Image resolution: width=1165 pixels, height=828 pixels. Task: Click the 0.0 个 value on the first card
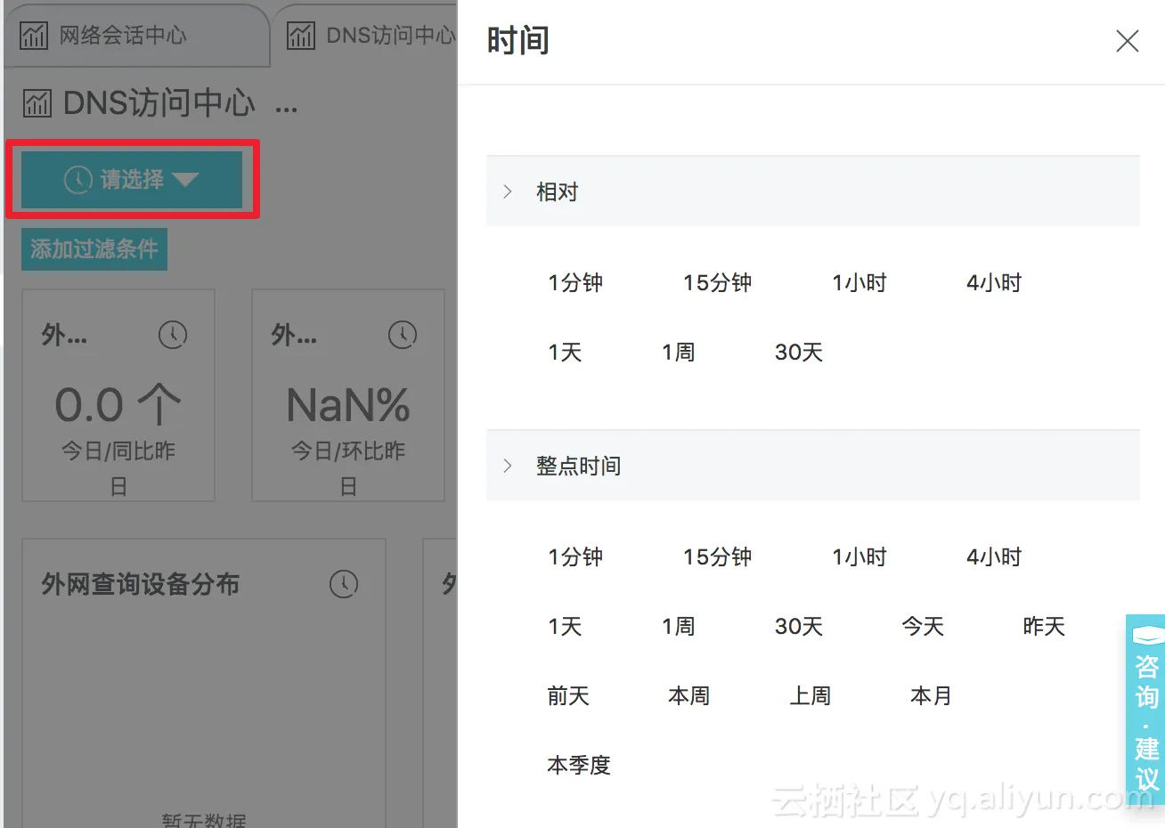tap(118, 405)
